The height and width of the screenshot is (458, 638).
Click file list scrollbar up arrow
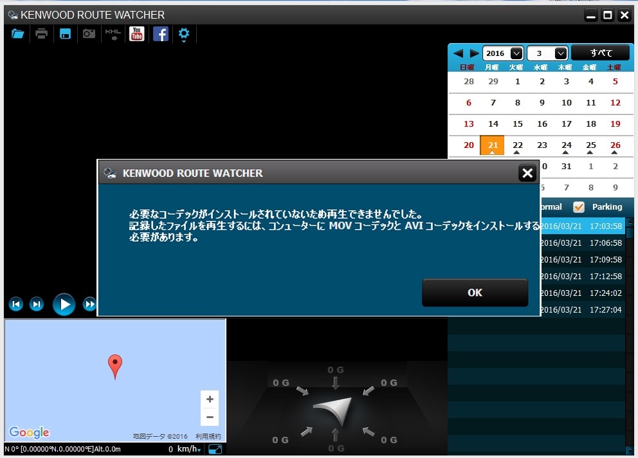[630, 222]
